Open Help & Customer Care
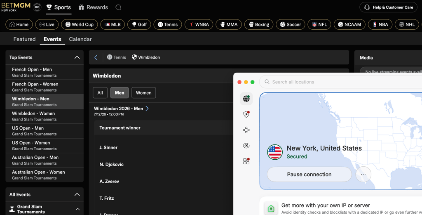Viewport: 422px width, 215px height. coord(388,7)
